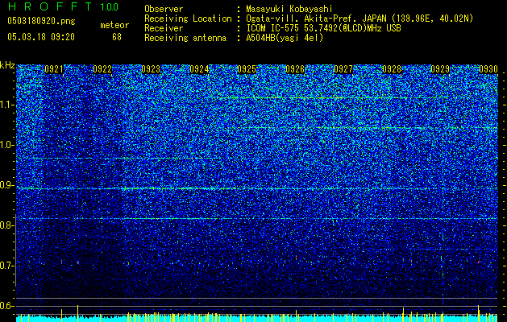
Task: Click the Observer field label
Action: (164, 9)
